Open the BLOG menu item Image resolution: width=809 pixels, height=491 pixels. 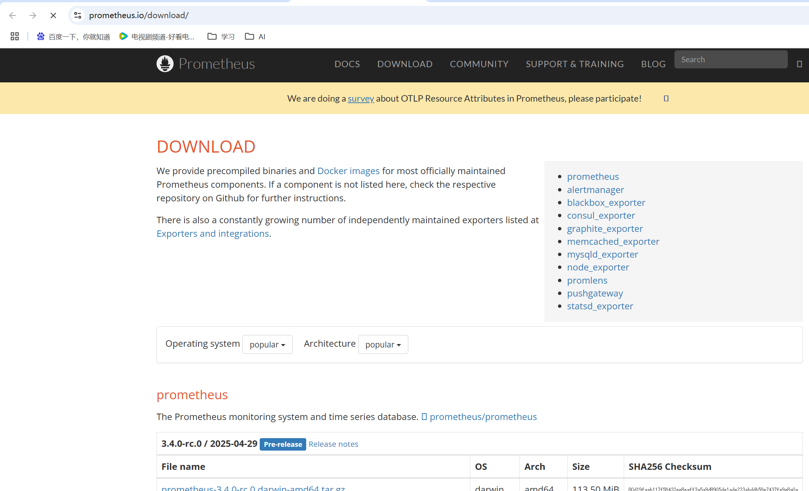tap(653, 64)
